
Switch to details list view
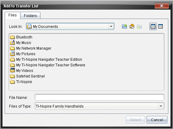[161, 26]
